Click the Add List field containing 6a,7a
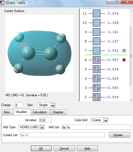 (96, 127)
